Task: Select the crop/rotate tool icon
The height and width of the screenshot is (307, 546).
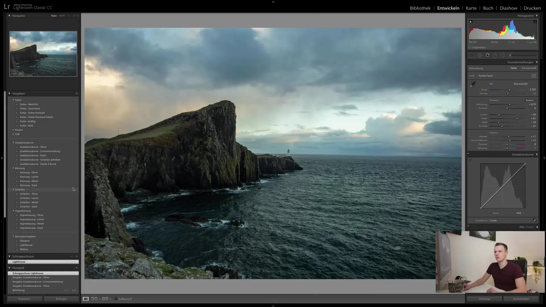Action: click(x=472, y=55)
